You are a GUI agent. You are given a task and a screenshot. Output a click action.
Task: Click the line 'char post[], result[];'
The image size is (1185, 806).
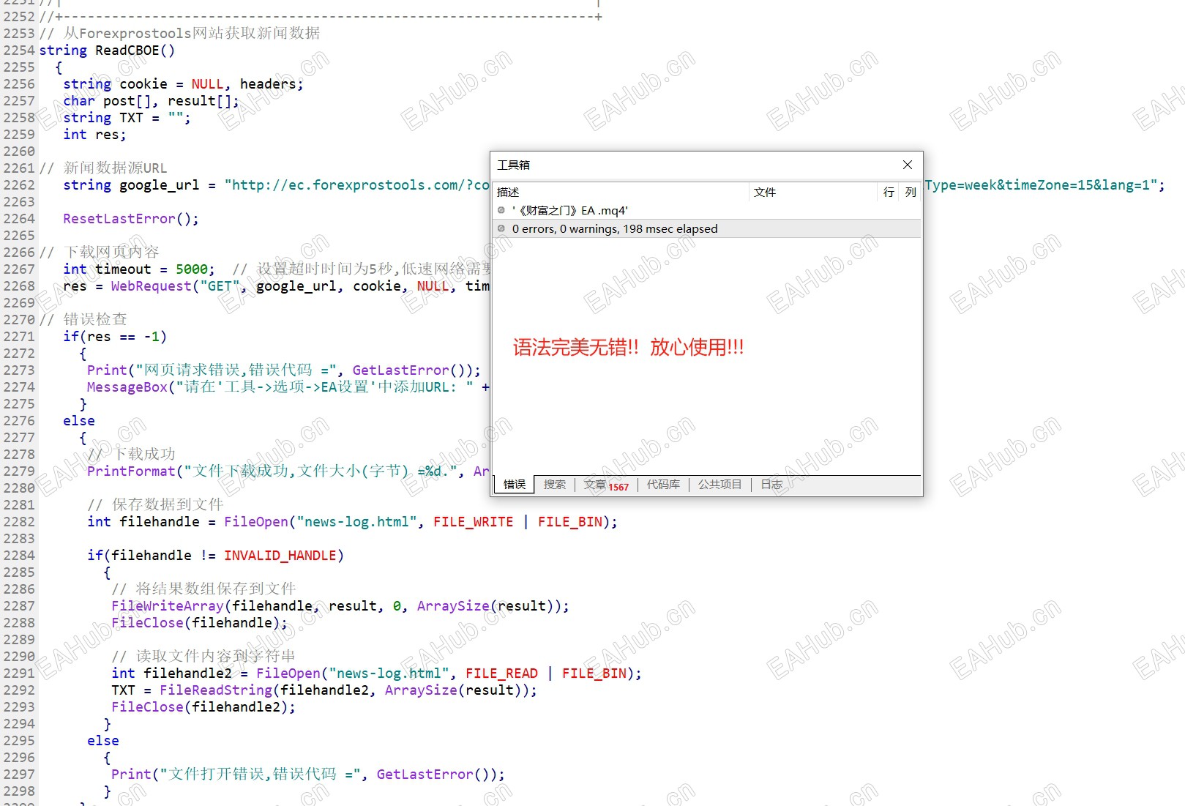[151, 100]
